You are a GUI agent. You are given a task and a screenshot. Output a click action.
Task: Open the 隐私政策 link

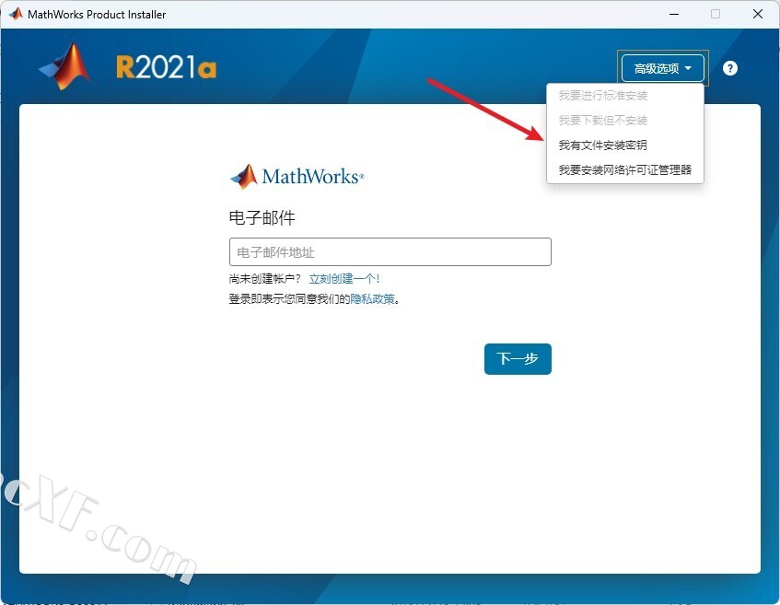(x=372, y=299)
